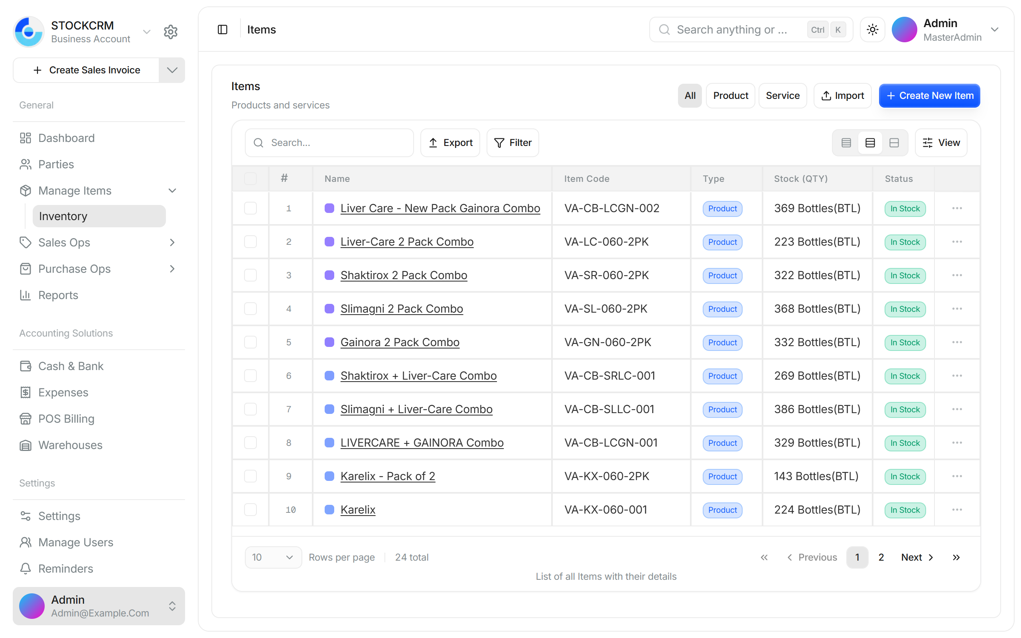Open Dashboard from the sidebar

pyautogui.click(x=99, y=138)
